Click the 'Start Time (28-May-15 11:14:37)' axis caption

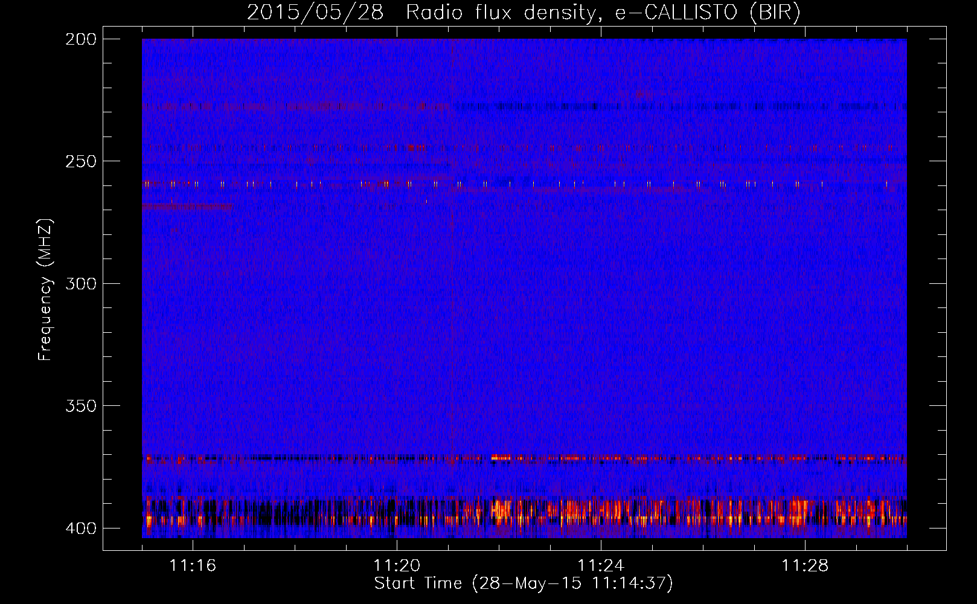pyautogui.click(x=524, y=583)
